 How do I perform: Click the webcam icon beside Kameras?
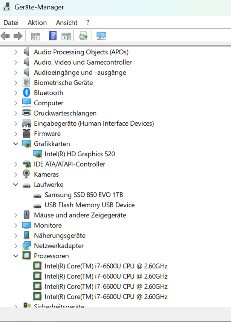(x=26, y=174)
